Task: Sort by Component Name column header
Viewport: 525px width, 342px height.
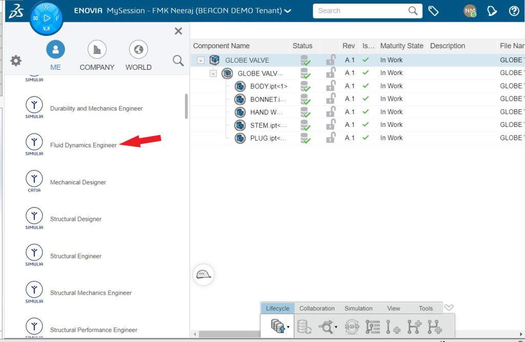Action: 221,46
